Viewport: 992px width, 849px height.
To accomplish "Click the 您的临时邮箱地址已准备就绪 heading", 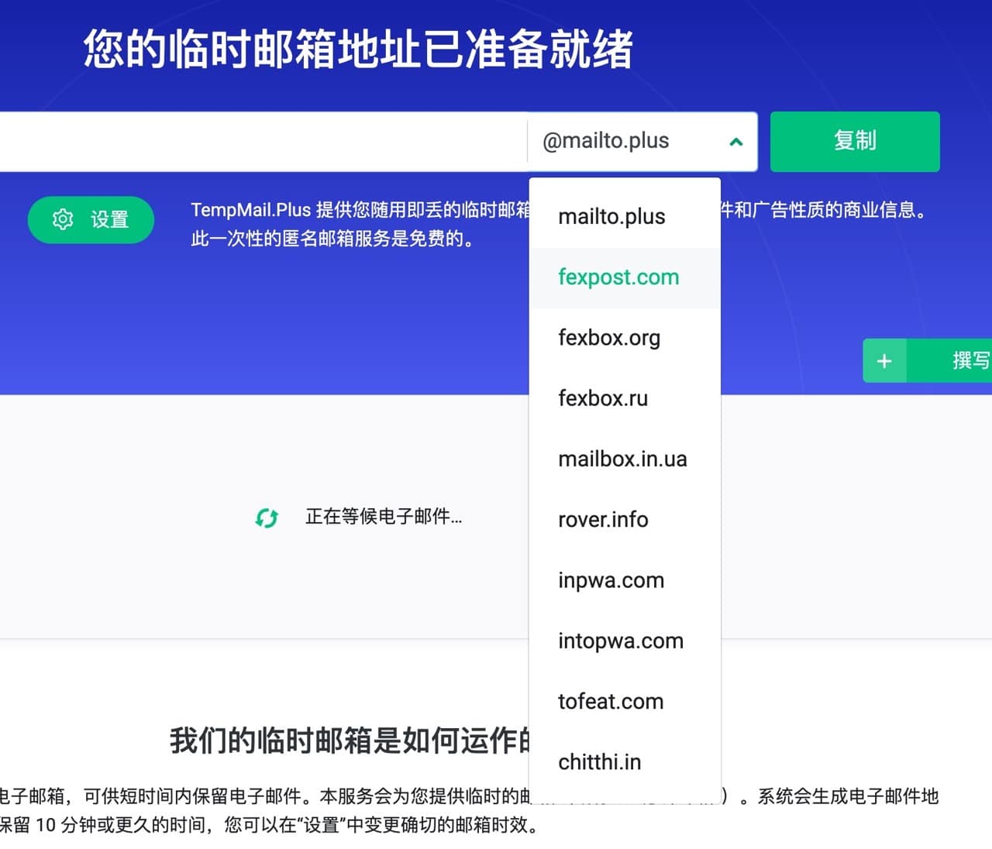I will 358,49.
